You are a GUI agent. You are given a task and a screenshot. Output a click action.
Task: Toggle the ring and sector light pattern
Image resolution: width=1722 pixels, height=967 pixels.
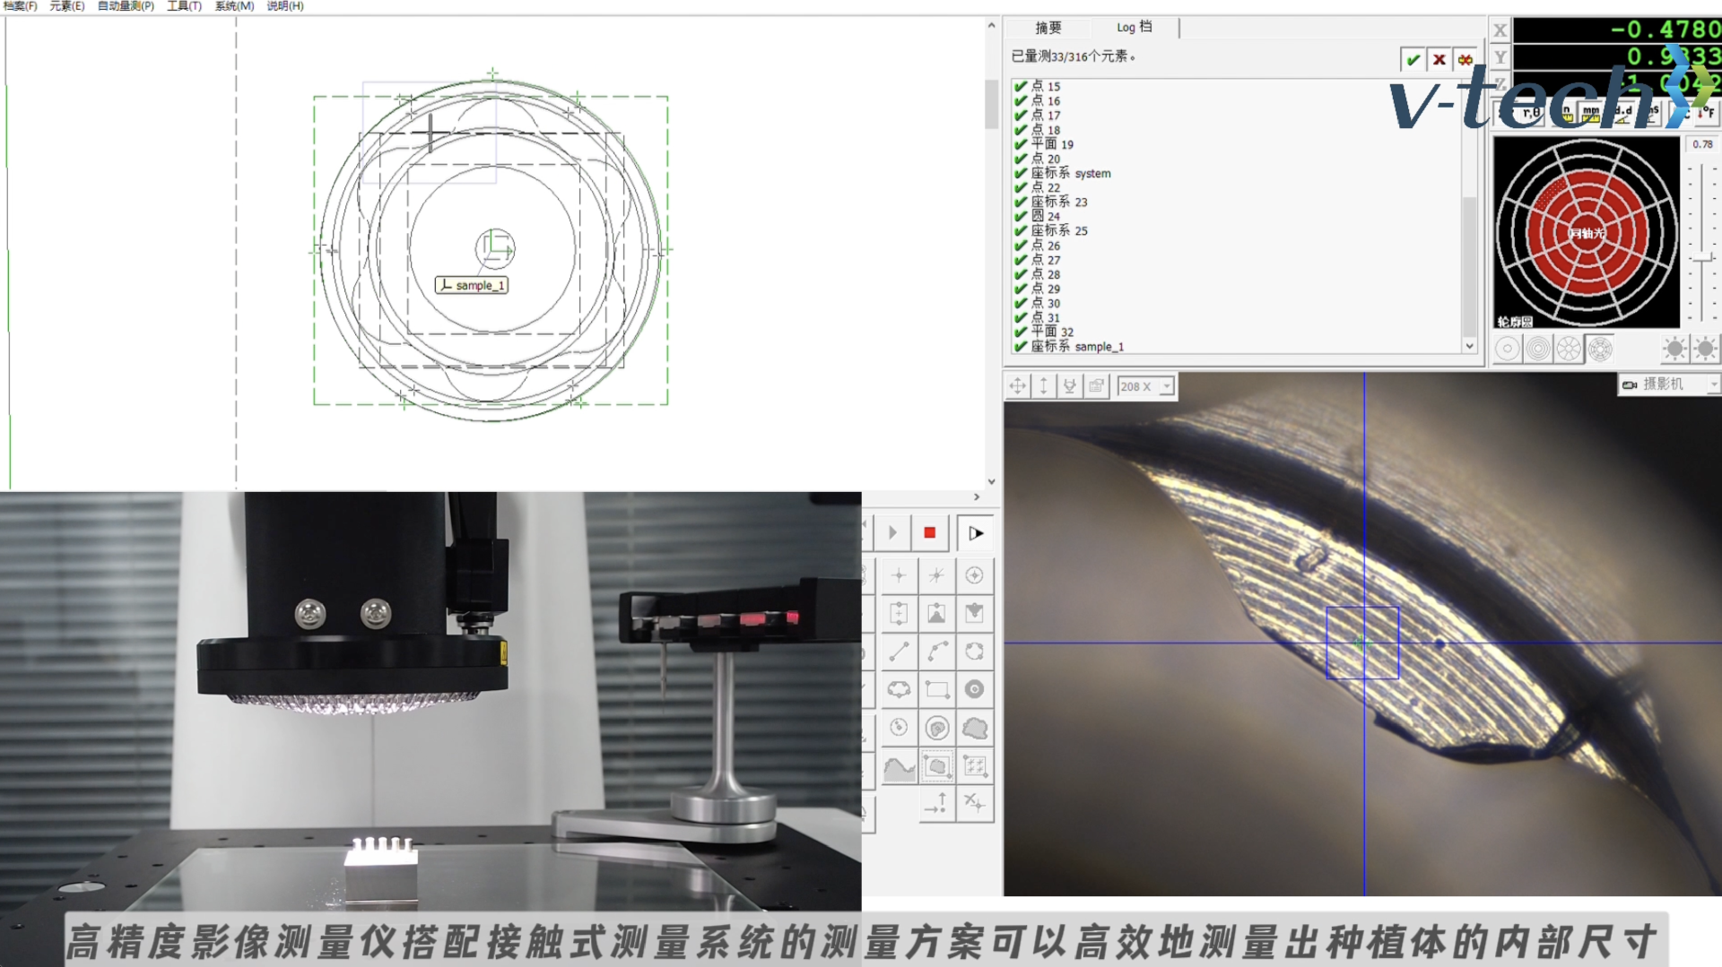(1600, 349)
